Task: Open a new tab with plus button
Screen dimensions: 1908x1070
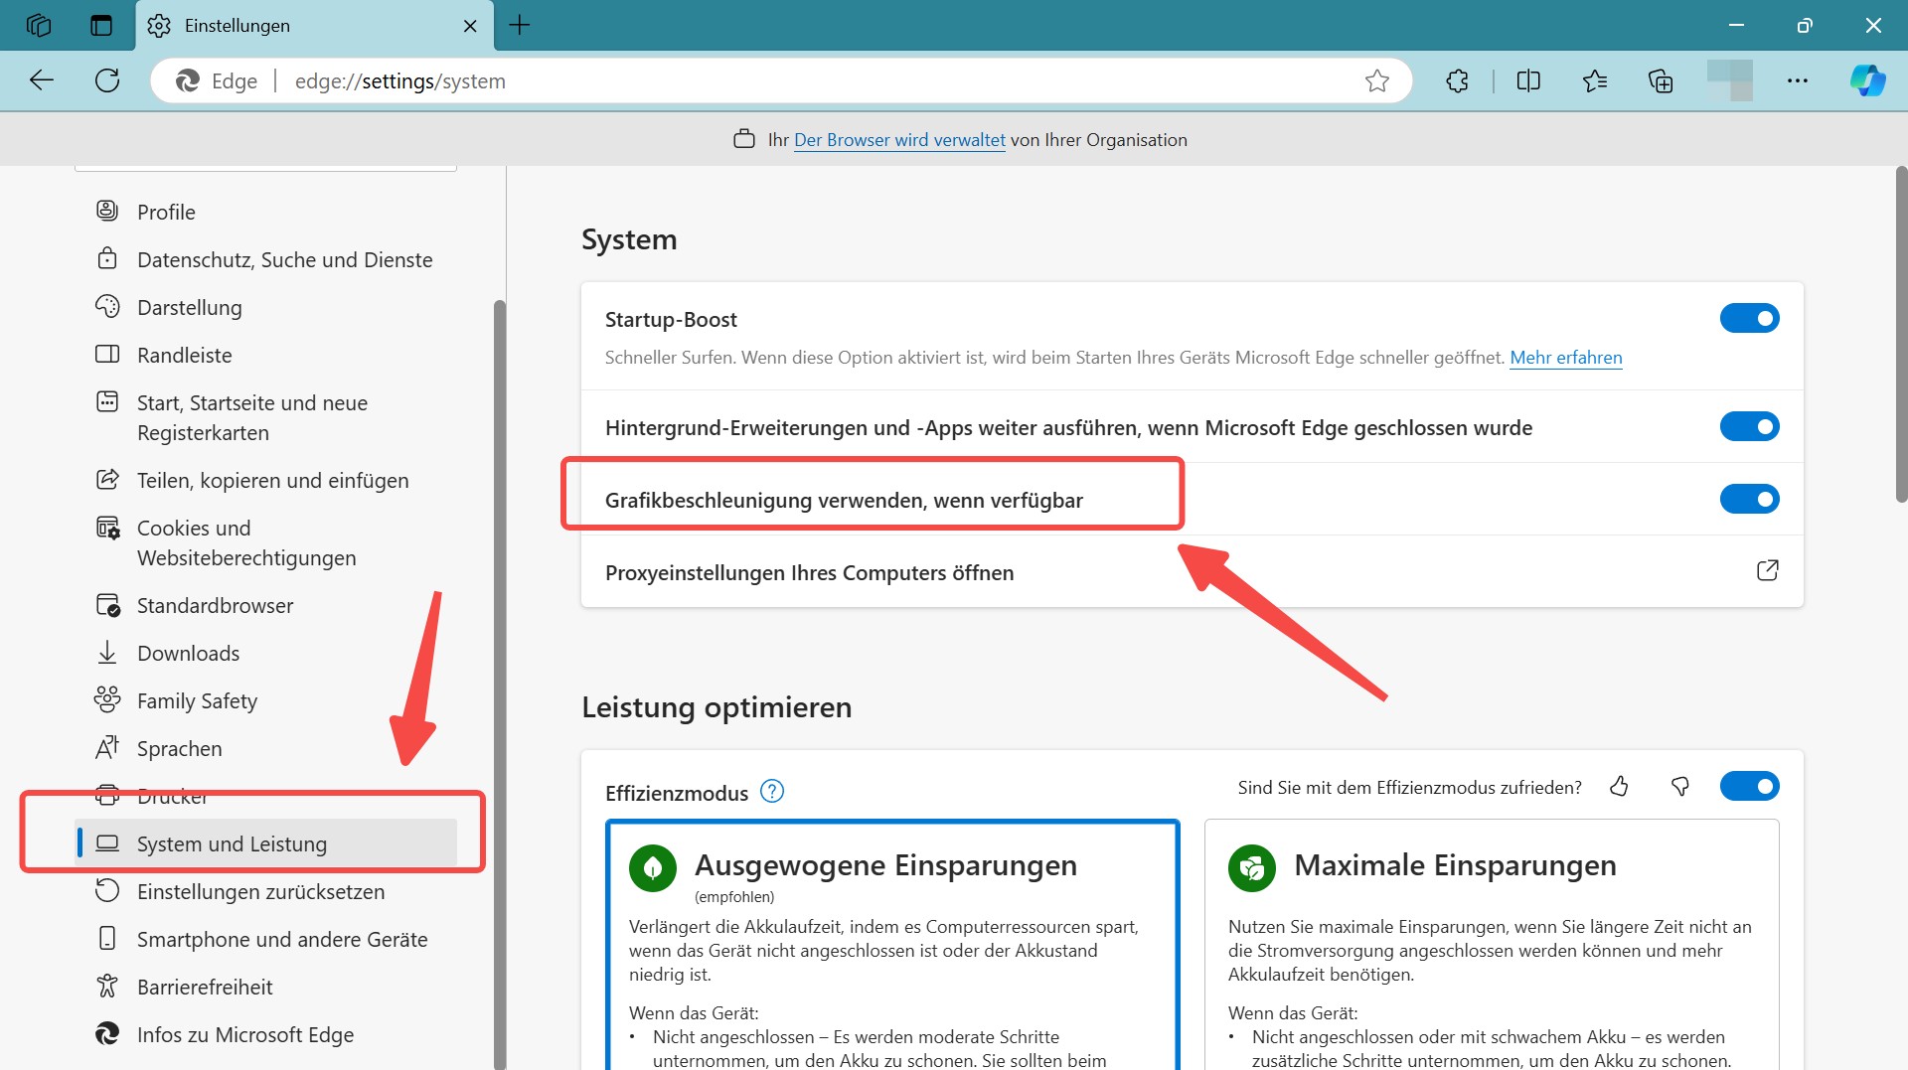Action: click(520, 25)
